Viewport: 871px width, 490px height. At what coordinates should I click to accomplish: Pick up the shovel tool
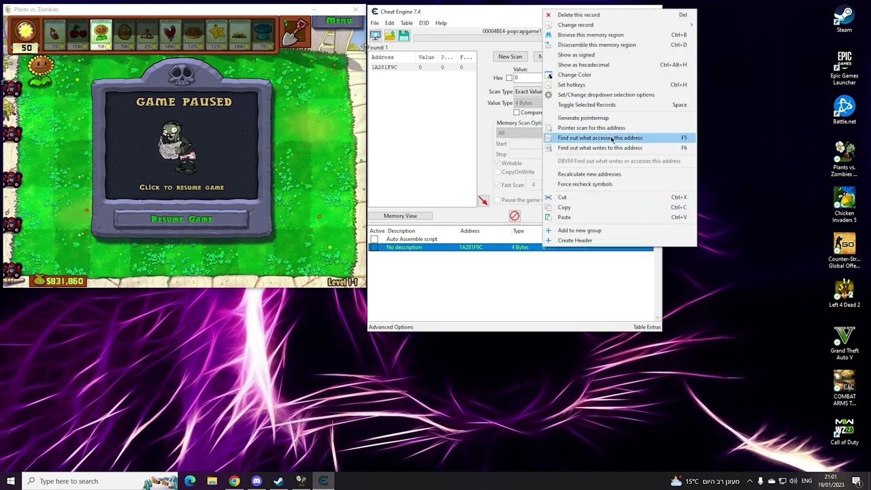tap(294, 33)
